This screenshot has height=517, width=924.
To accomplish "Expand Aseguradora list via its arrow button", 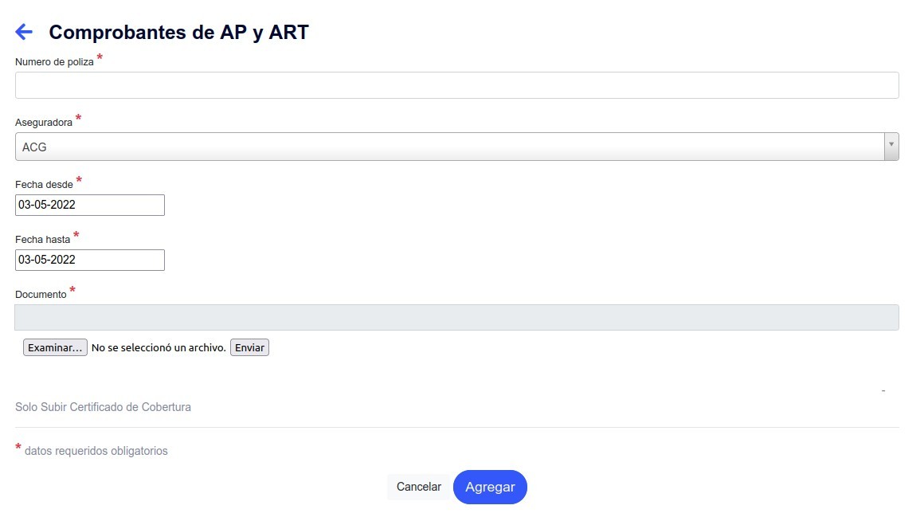I will [891, 147].
